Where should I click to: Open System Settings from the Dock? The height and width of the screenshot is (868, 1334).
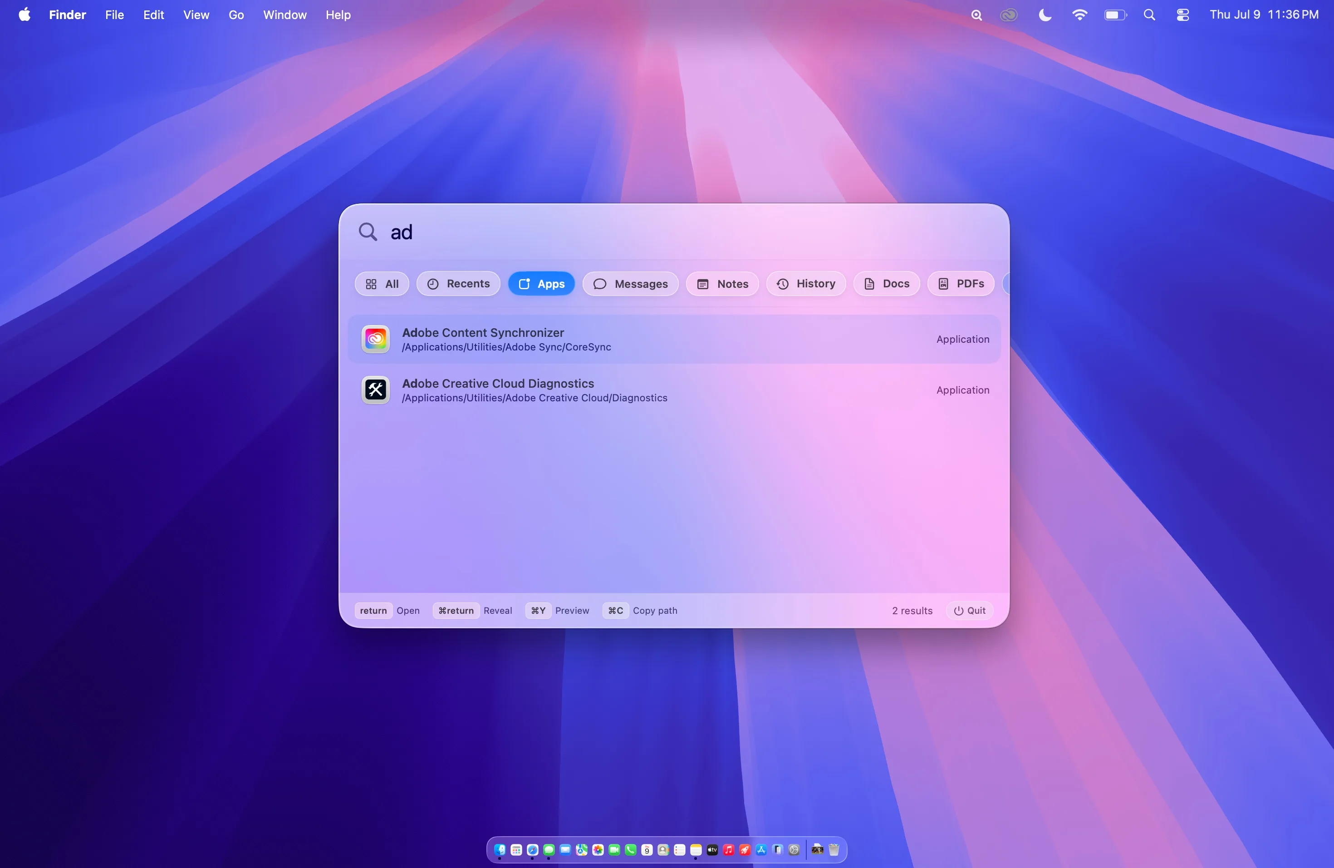(x=794, y=849)
